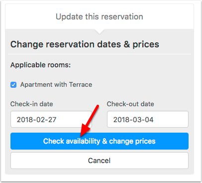Focus the Check-in date field
202x183 pixels.
[x=51, y=119]
